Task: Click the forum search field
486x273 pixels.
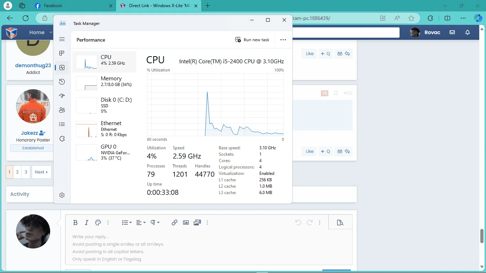Action: click(346, 32)
